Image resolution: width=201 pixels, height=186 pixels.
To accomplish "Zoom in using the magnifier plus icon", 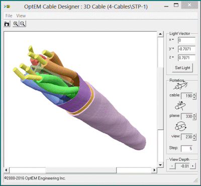I will coord(16,24).
